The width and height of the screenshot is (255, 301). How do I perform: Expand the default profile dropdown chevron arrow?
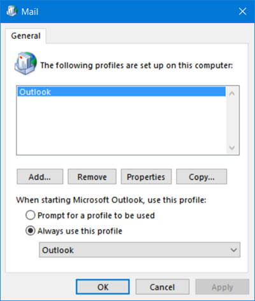[x=233, y=250]
